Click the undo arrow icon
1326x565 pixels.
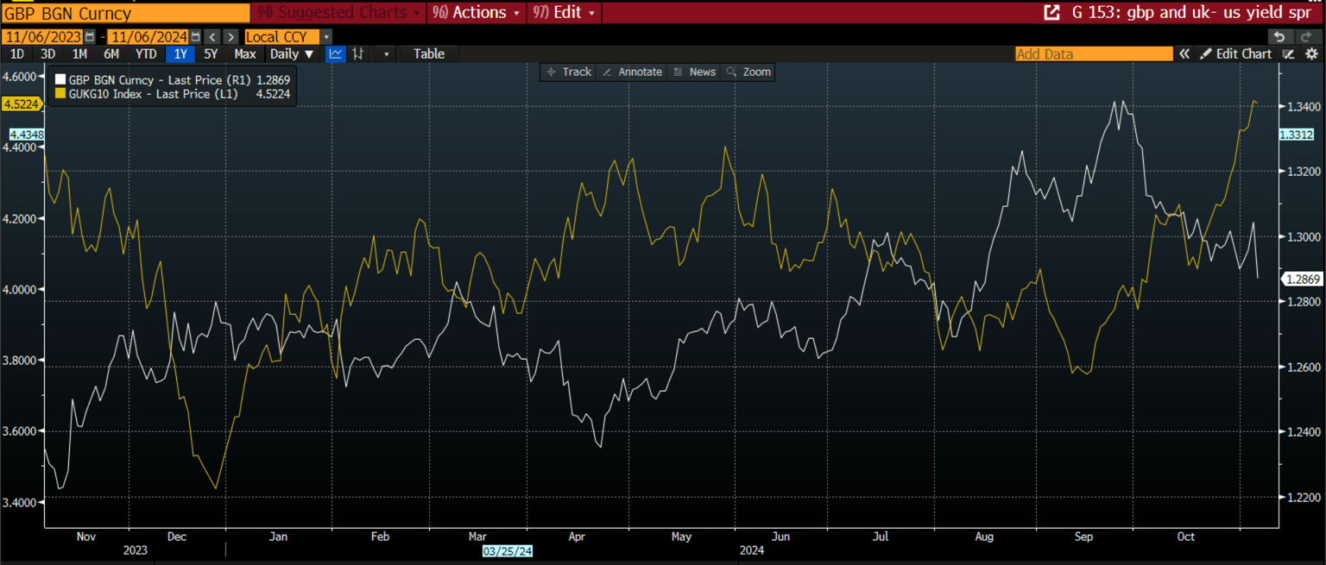coord(1279,36)
